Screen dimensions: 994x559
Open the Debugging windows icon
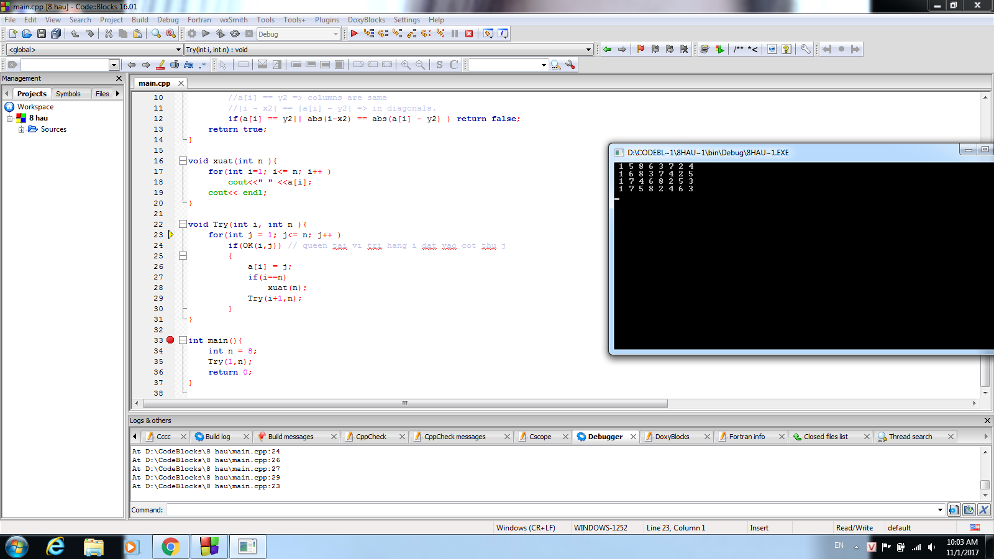coord(488,34)
